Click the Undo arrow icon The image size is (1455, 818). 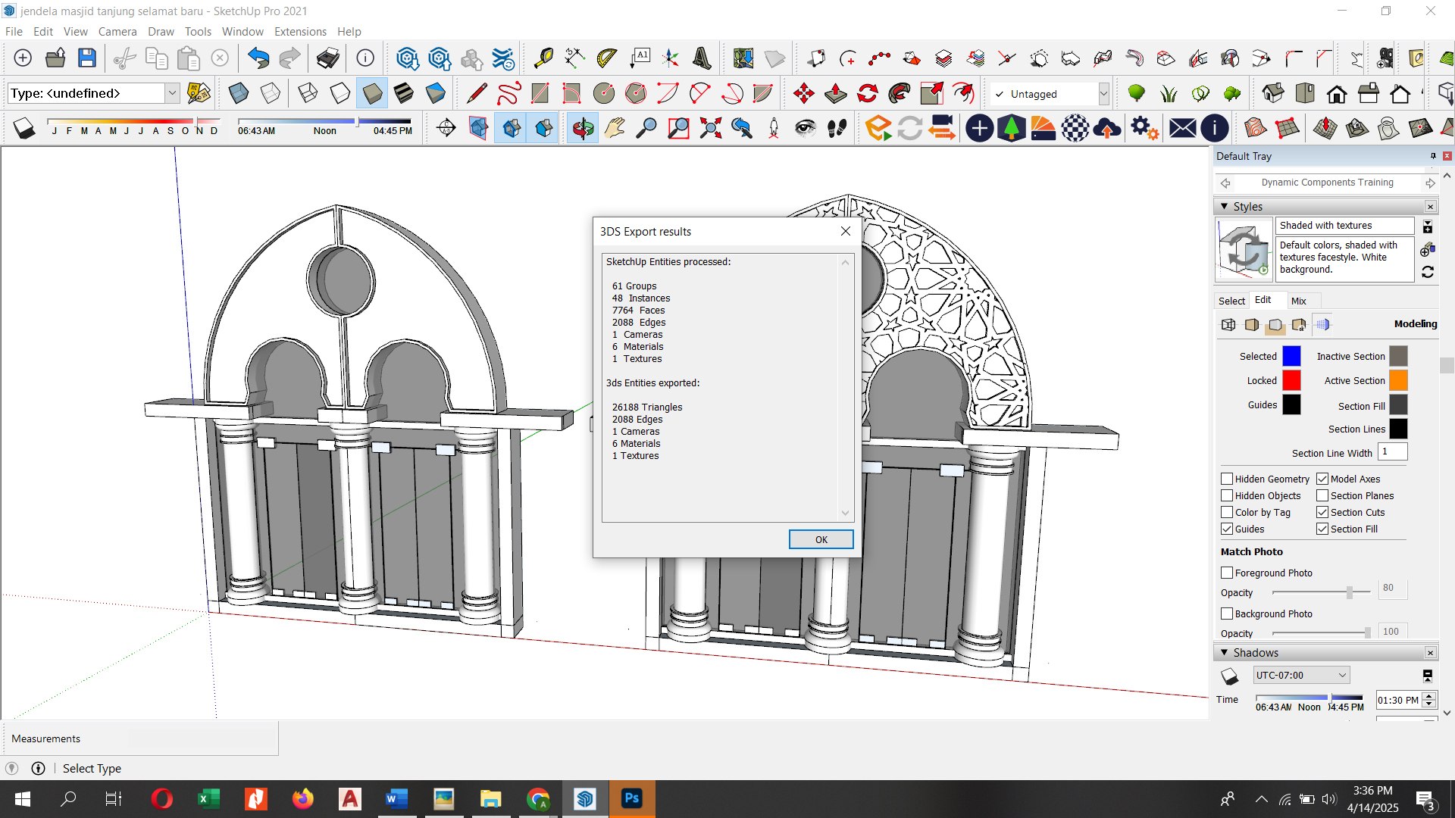(258, 58)
